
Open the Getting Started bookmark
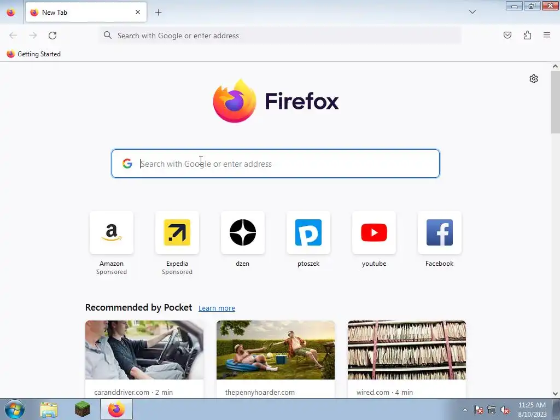pos(33,54)
